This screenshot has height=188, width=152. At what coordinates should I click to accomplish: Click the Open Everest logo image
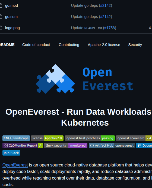[x=84, y=79]
